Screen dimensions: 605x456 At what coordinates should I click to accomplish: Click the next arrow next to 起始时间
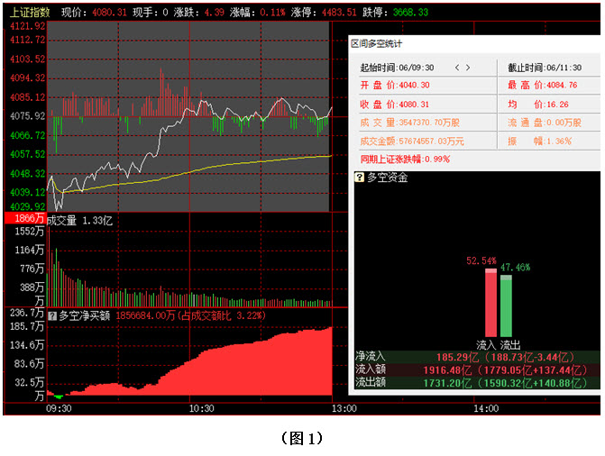(x=468, y=68)
